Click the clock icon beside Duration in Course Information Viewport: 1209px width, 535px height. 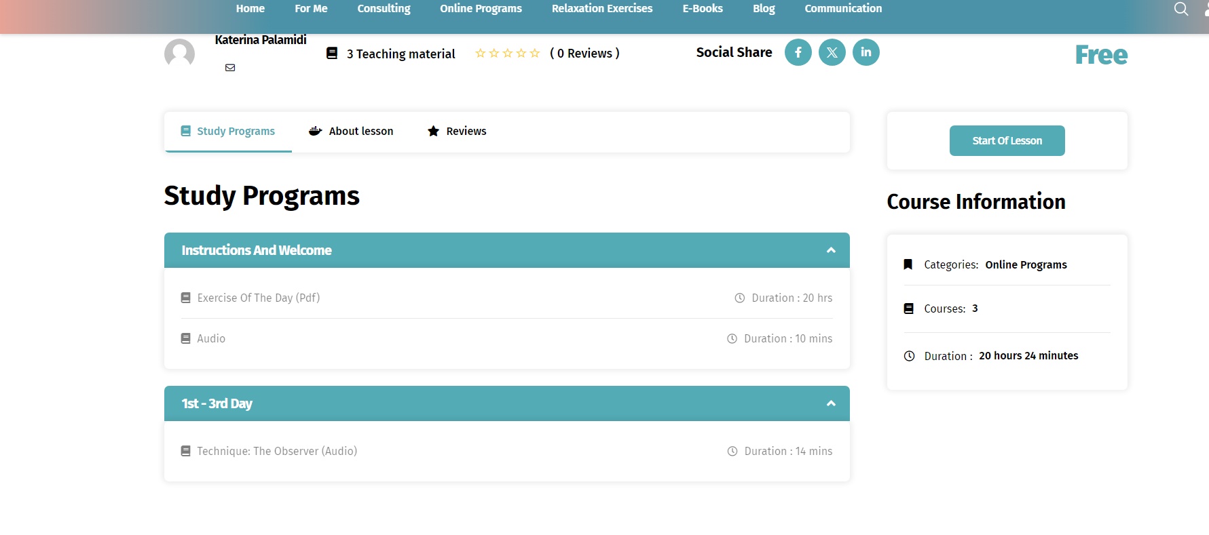909,356
